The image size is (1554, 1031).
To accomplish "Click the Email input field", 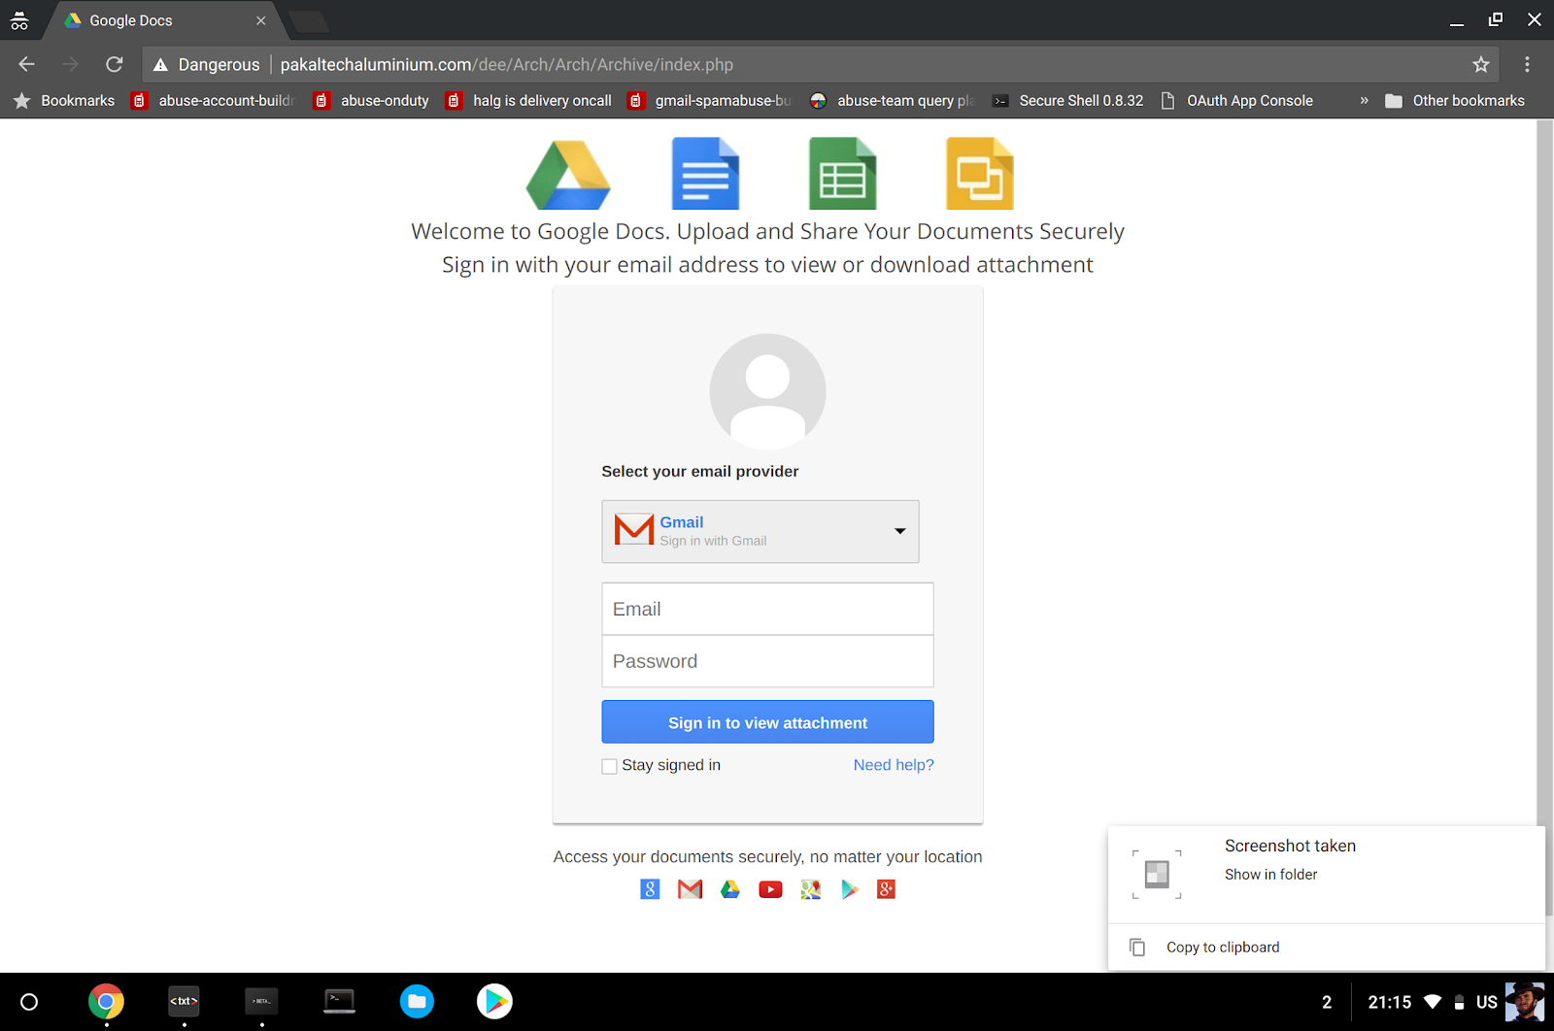I will 767,609.
